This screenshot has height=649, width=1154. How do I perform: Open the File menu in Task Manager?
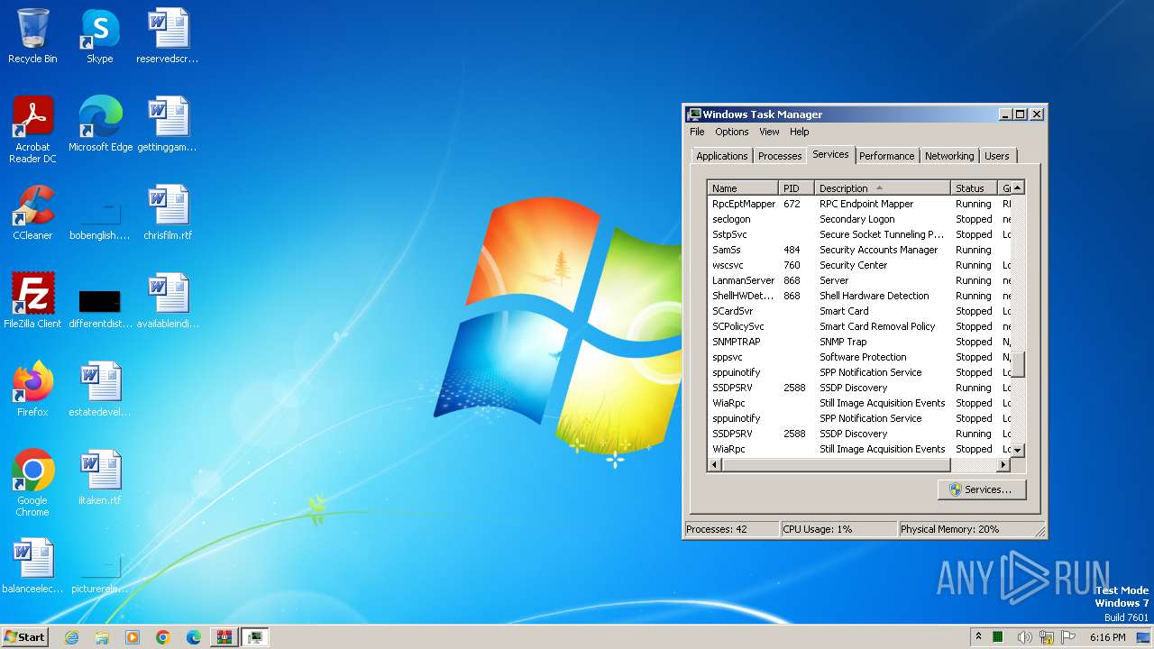697,132
